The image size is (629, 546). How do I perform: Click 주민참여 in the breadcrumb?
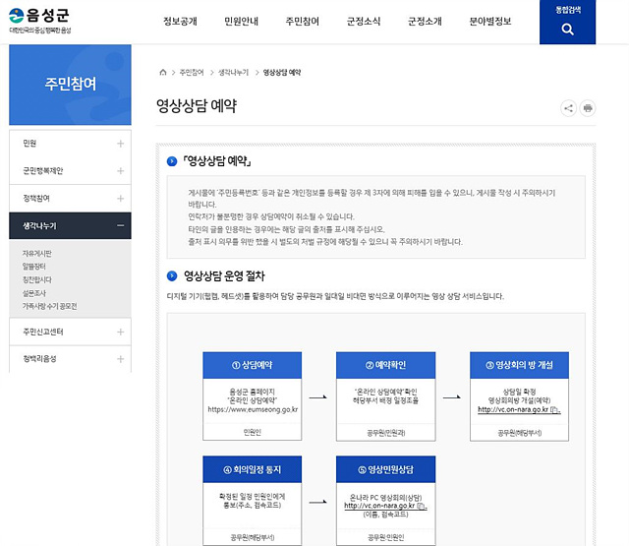pyautogui.click(x=192, y=72)
